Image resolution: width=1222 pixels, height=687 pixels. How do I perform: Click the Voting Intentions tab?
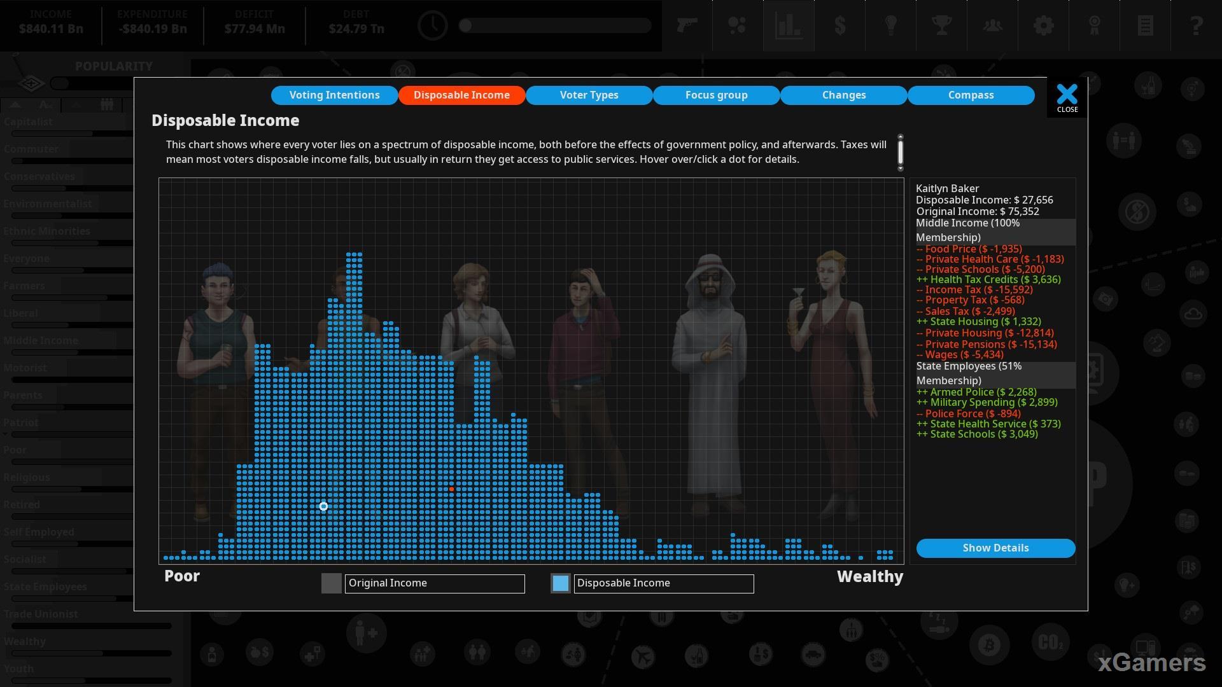point(334,94)
